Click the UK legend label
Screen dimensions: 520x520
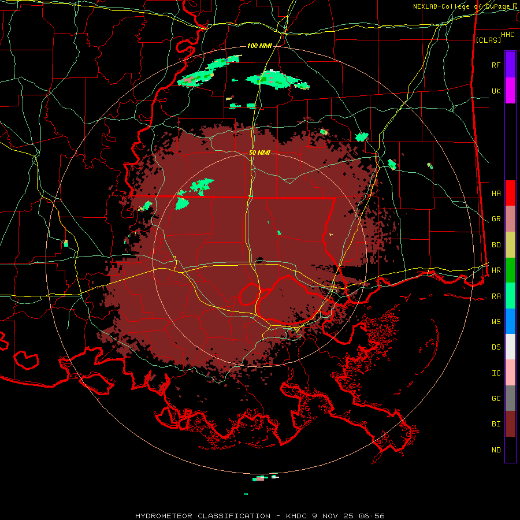pyautogui.click(x=496, y=91)
